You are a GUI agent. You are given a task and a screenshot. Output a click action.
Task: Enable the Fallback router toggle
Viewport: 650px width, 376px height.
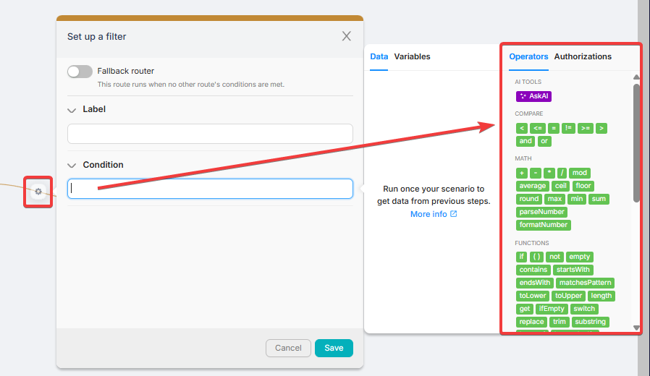(80, 72)
